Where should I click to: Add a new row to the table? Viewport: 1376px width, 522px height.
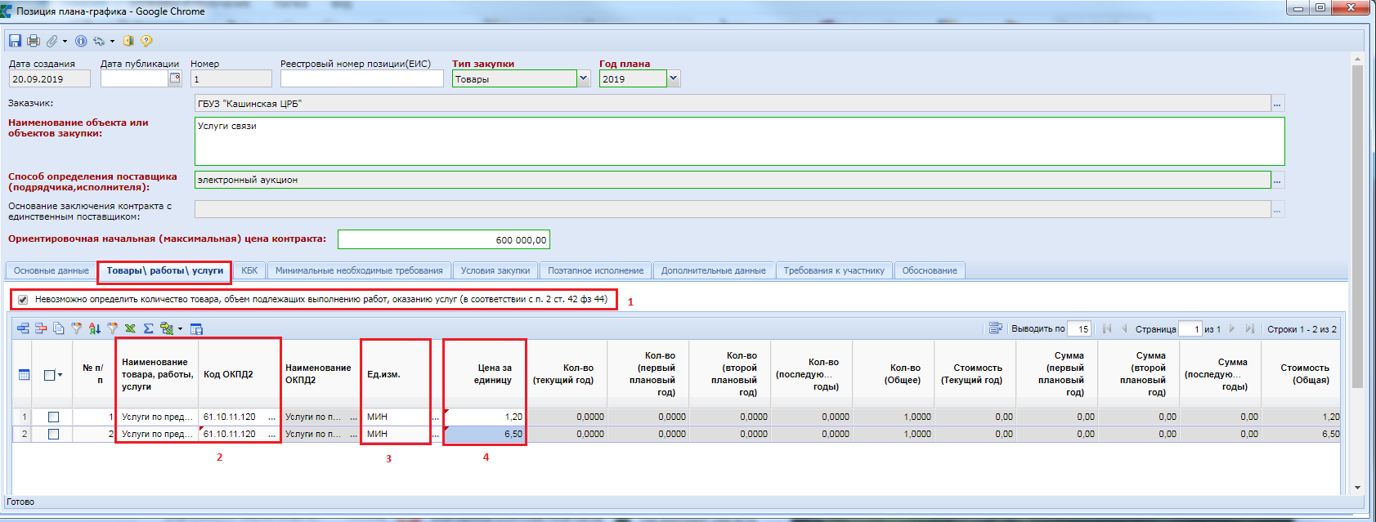coord(23,328)
